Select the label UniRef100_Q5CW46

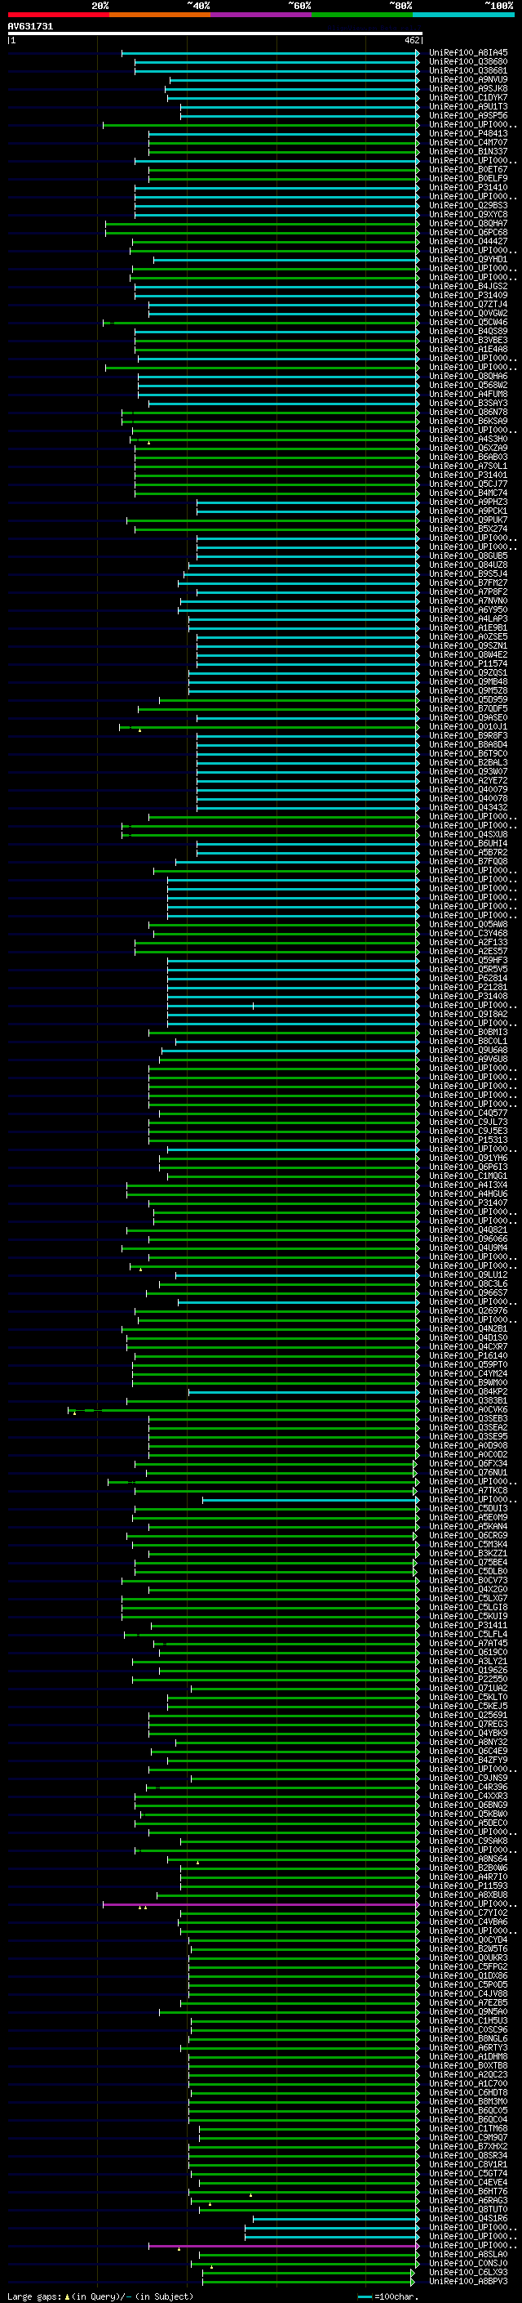(x=467, y=323)
